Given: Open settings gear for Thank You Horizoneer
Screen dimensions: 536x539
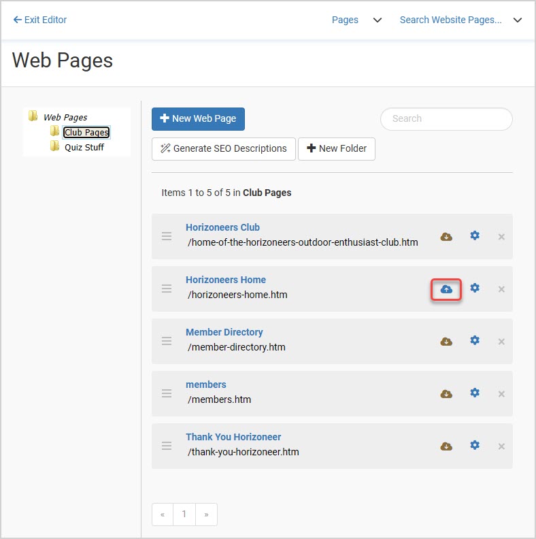Looking at the screenshot, I should click(475, 445).
